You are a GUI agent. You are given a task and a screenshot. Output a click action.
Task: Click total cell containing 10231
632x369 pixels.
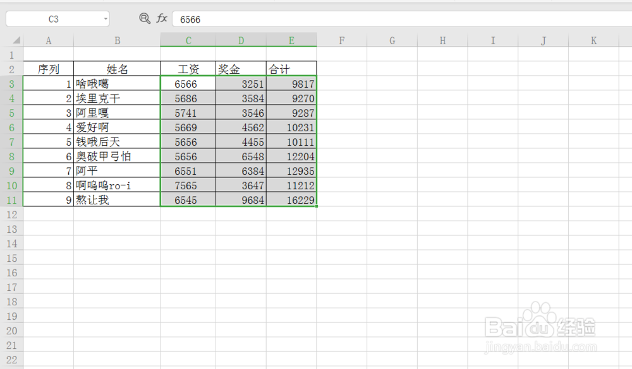point(291,127)
